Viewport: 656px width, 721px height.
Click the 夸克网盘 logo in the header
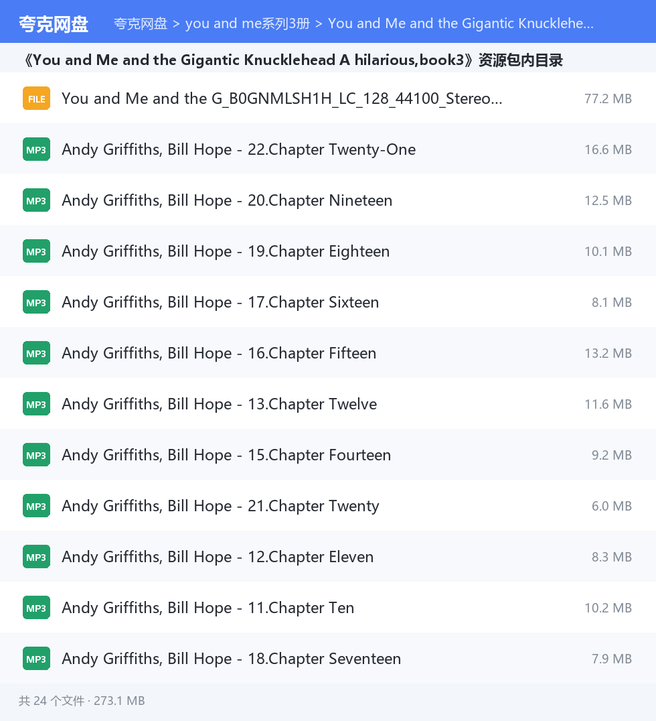click(x=54, y=24)
